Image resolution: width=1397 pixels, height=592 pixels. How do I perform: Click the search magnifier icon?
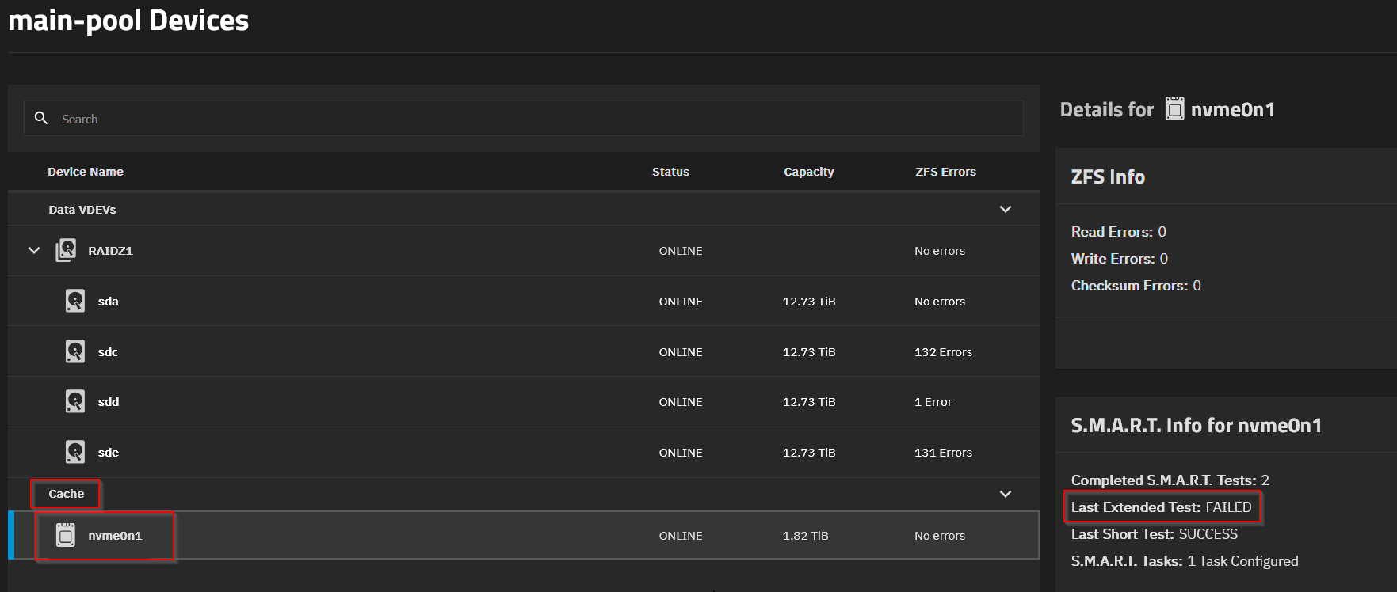(x=41, y=118)
